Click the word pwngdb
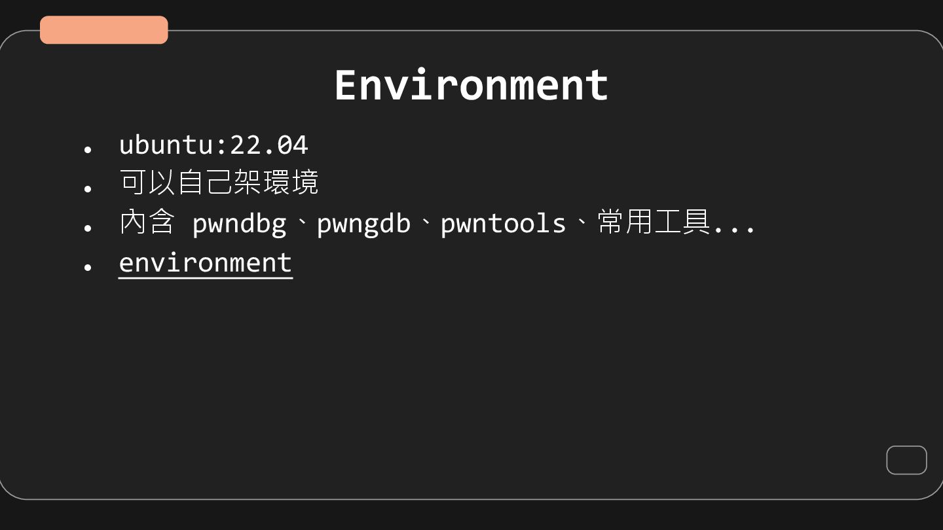Image resolution: width=943 pixels, height=530 pixels. pyautogui.click(x=363, y=224)
